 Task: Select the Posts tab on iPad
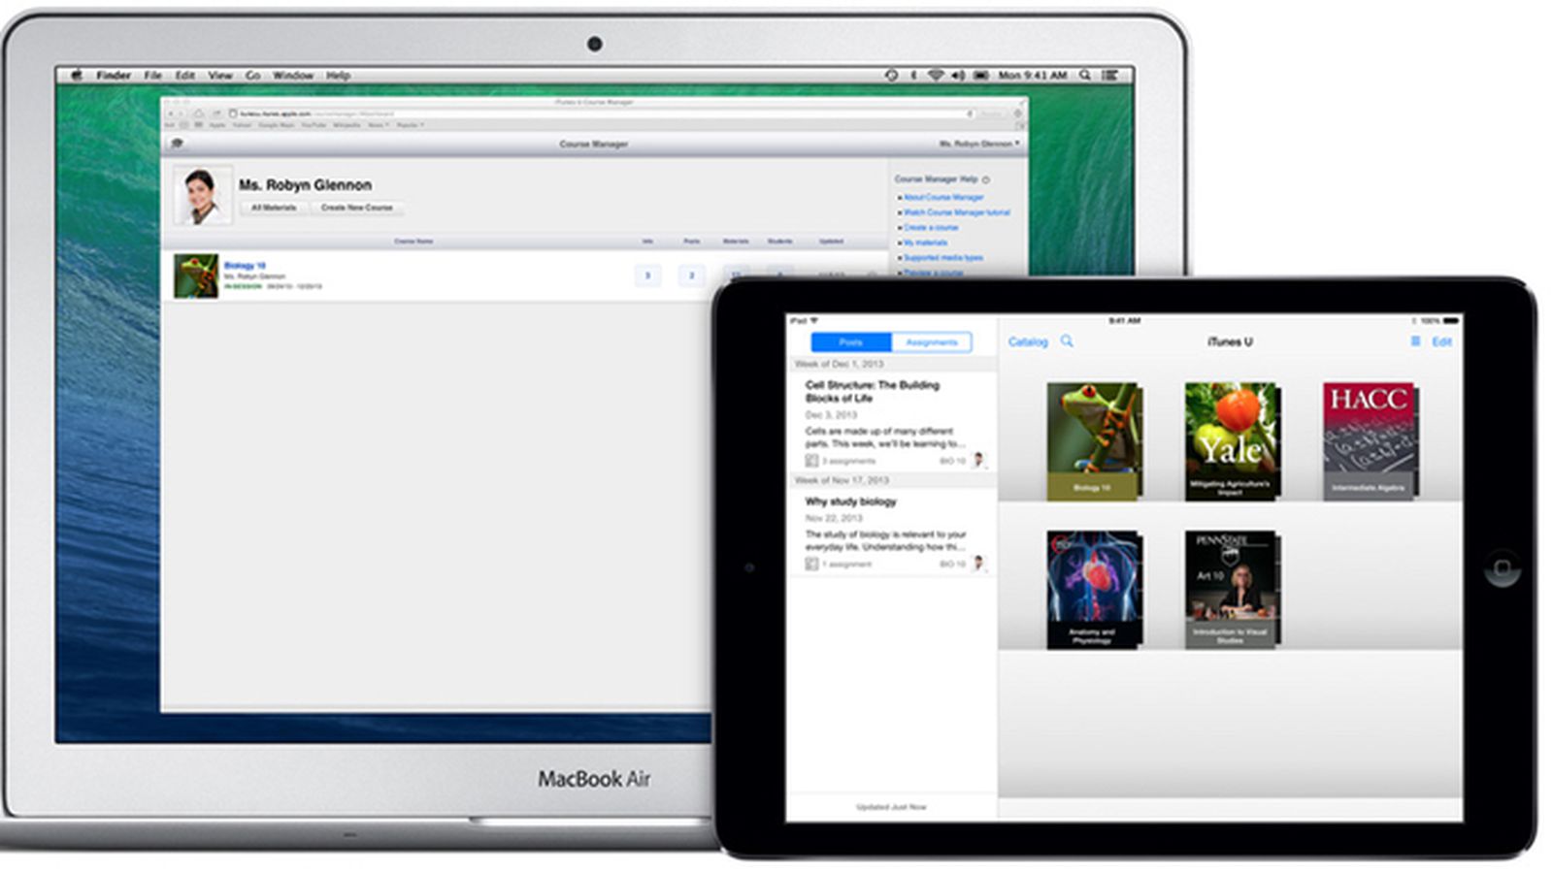pos(851,342)
